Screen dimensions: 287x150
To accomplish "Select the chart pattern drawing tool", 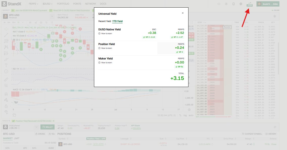I will [6, 47].
